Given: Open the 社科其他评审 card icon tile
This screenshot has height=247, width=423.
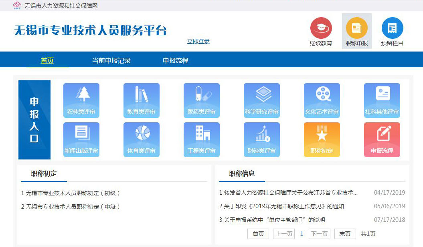Looking at the screenshot, I should click(382, 101).
